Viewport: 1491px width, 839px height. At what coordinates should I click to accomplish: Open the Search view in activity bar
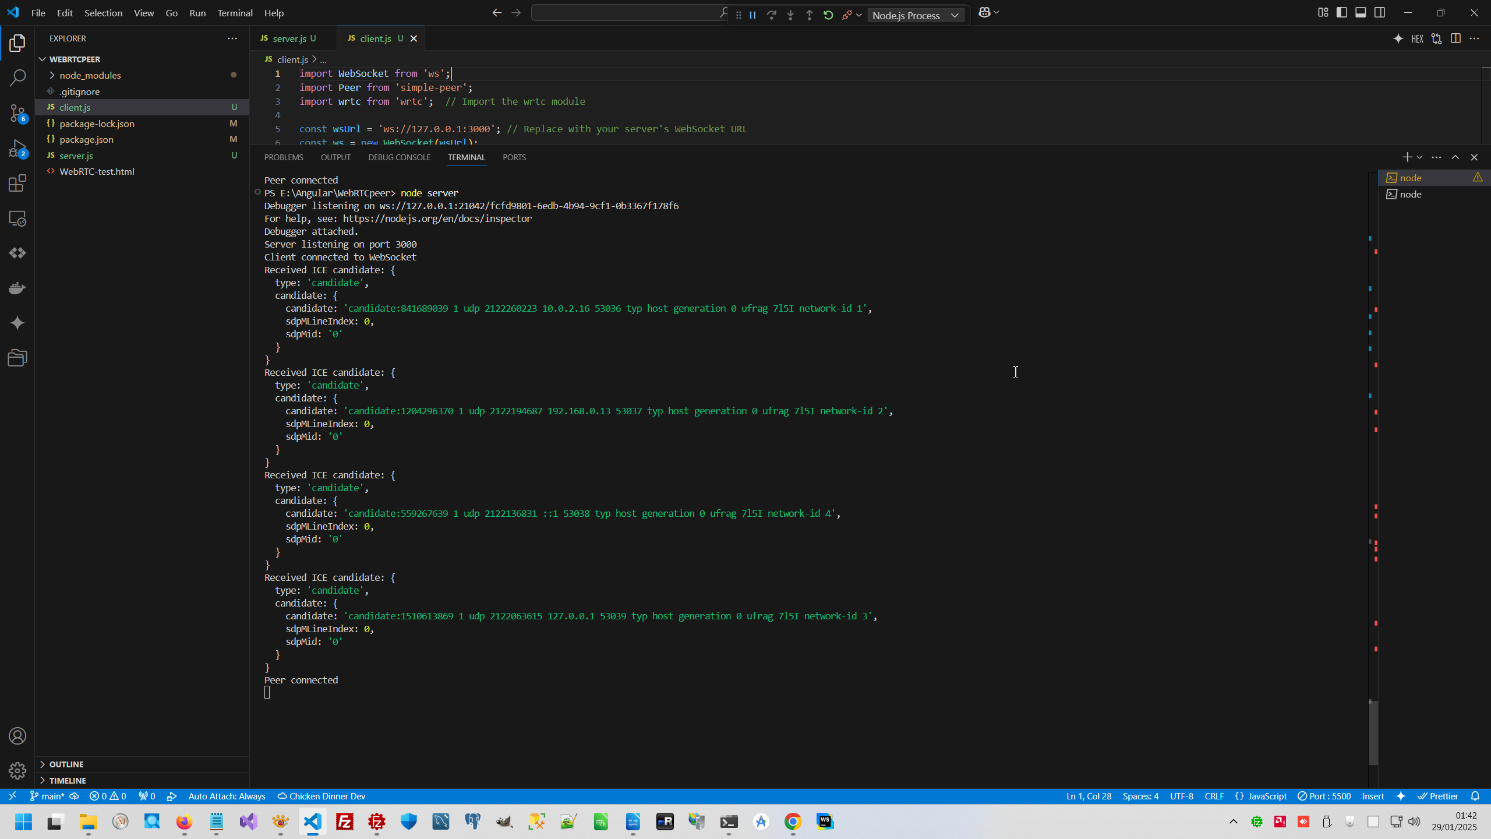(17, 77)
